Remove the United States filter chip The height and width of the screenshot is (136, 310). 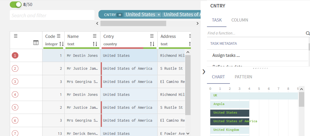159,15
